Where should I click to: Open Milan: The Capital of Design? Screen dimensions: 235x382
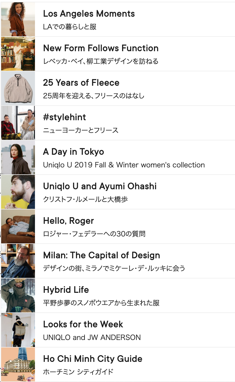[101, 255]
